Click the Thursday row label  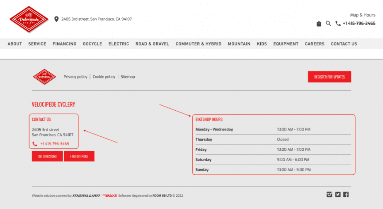pos(204,140)
